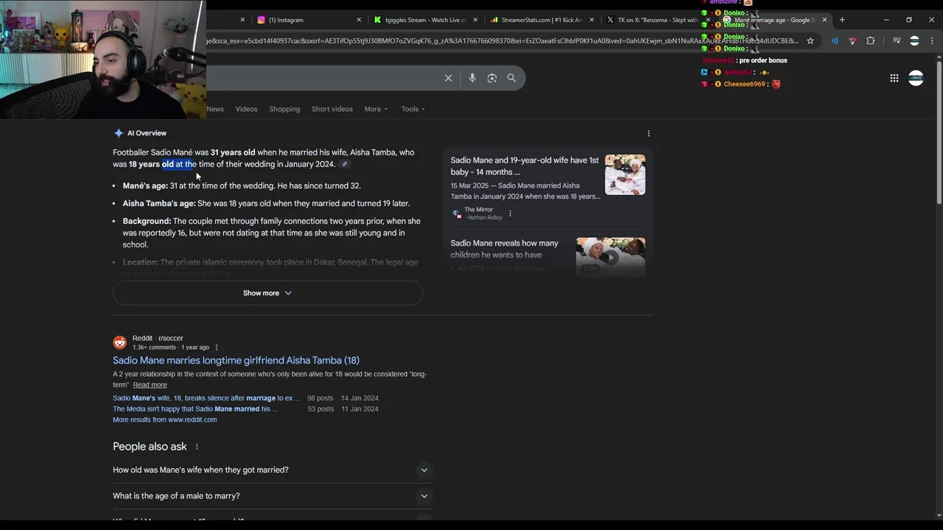Open the Short videos search filter
Screen dimensions: 943x530
pos(332,109)
